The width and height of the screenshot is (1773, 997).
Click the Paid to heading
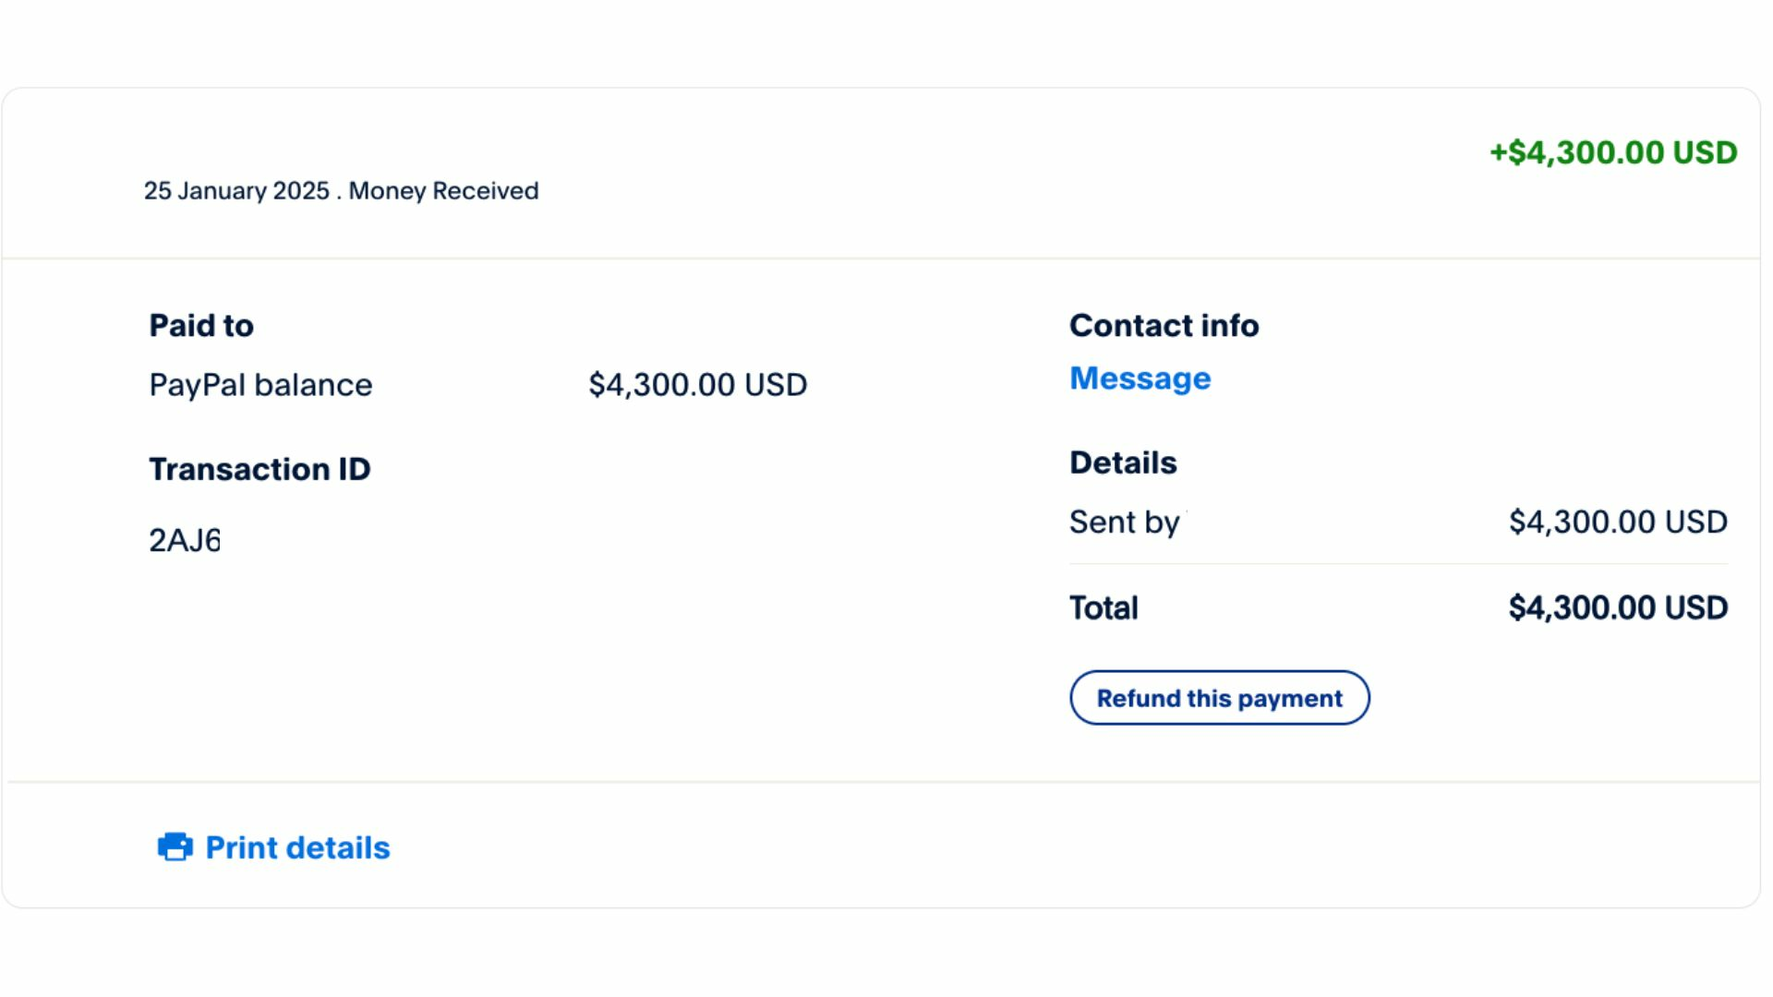click(201, 326)
